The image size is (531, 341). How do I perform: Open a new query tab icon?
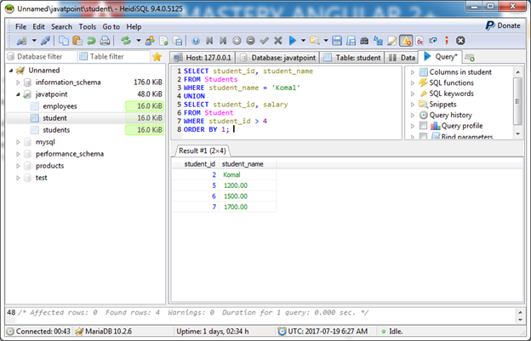(x=470, y=58)
